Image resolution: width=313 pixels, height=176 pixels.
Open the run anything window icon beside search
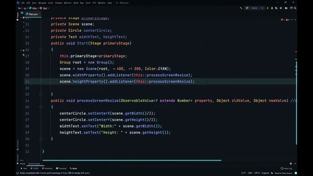291,8
